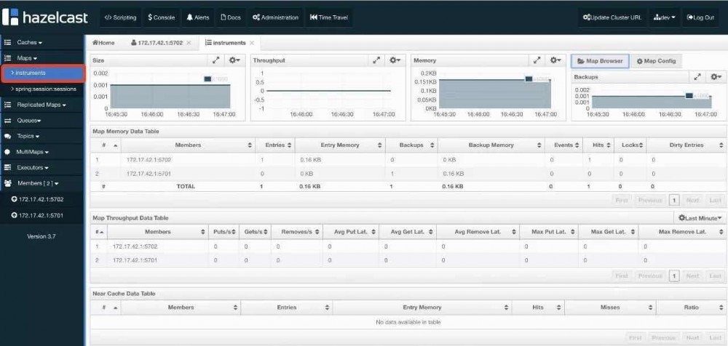Expand the Replicated Maps menu
This screenshot has height=346, width=728.
click(42, 105)
